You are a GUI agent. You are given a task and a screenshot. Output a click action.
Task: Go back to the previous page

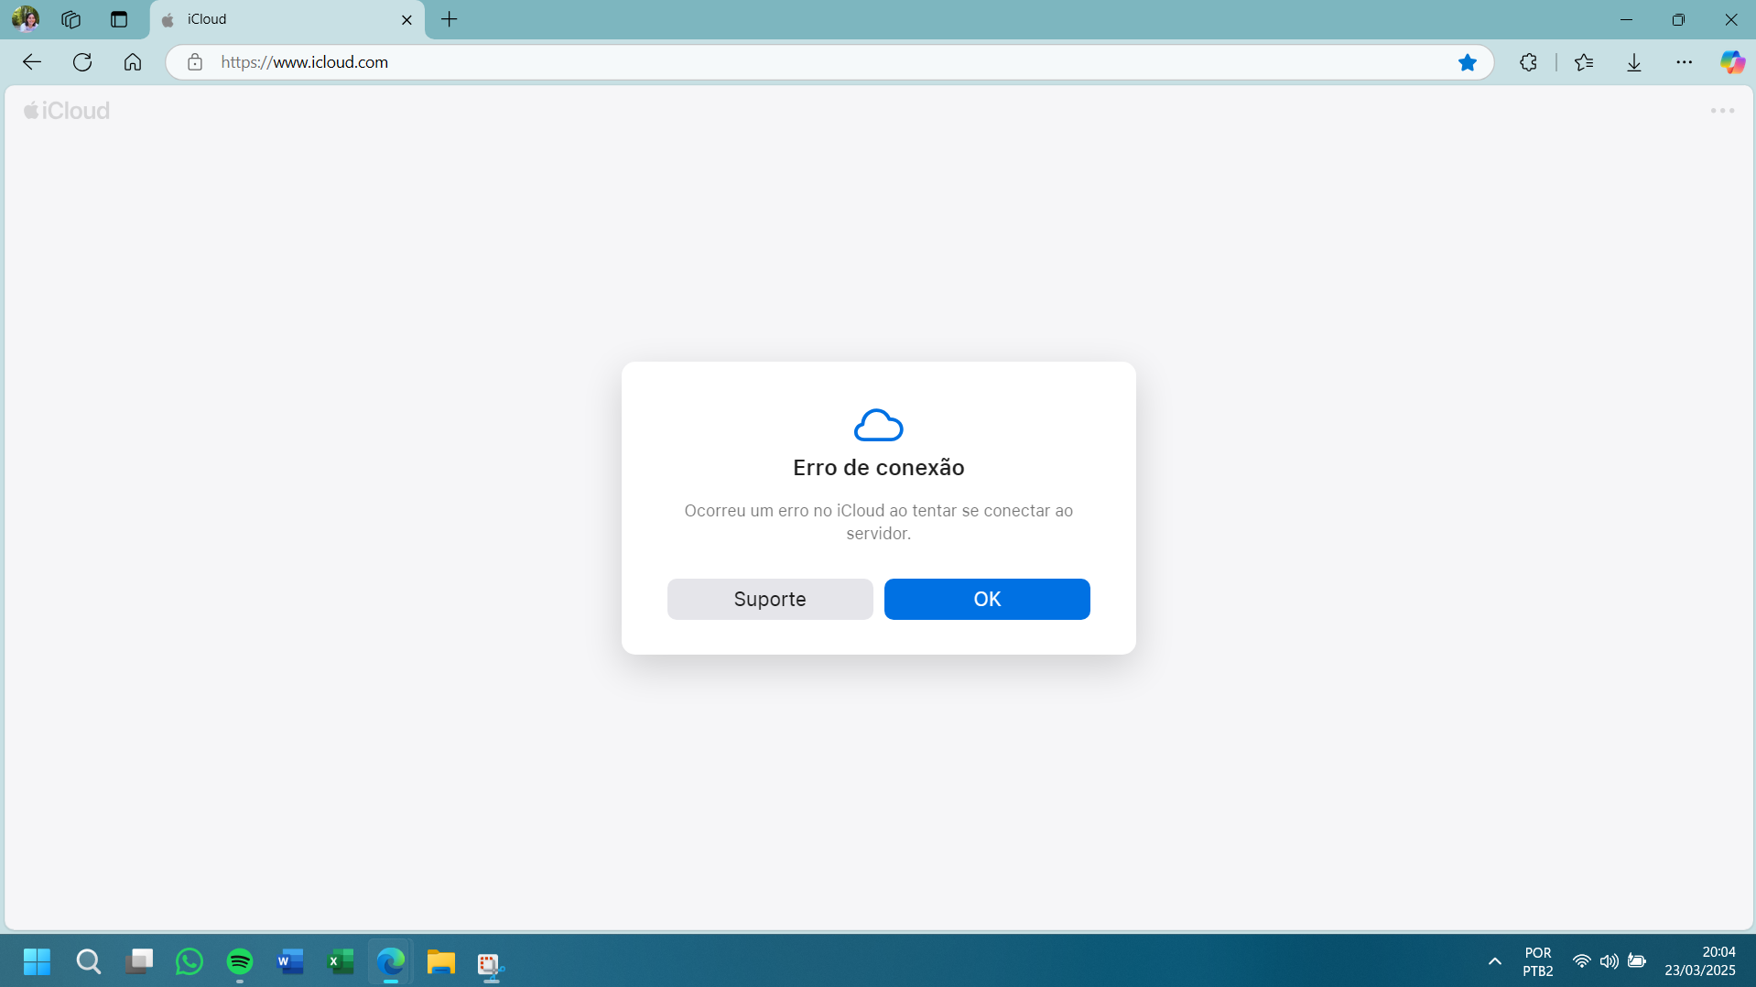(32, 62)
